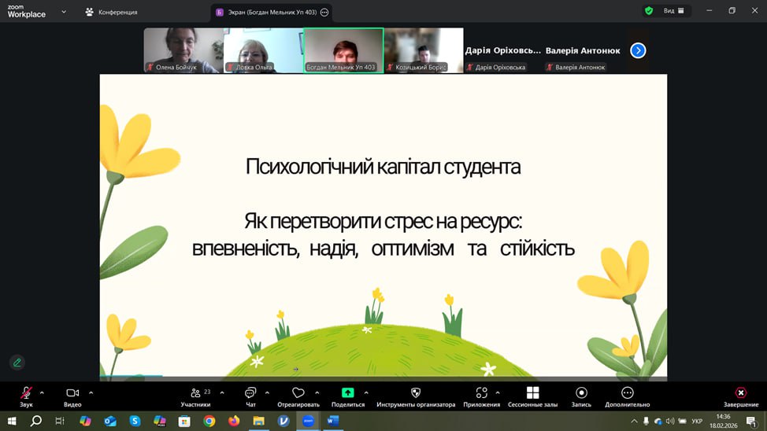Click the green annotation pencil icon

(x=17, y=363)
